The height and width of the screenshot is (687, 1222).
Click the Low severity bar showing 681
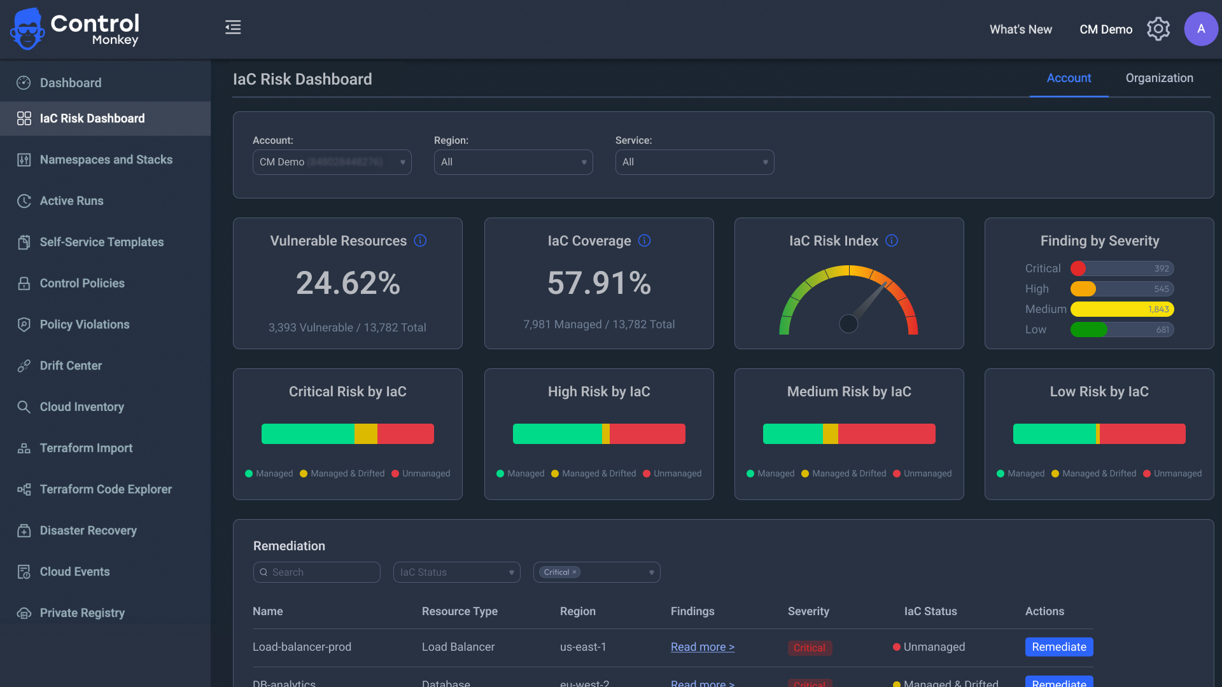click(1122, 330)
